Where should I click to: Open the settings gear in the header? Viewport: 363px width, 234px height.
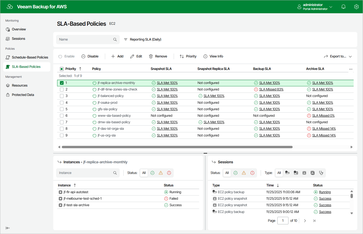coord(356,7)
